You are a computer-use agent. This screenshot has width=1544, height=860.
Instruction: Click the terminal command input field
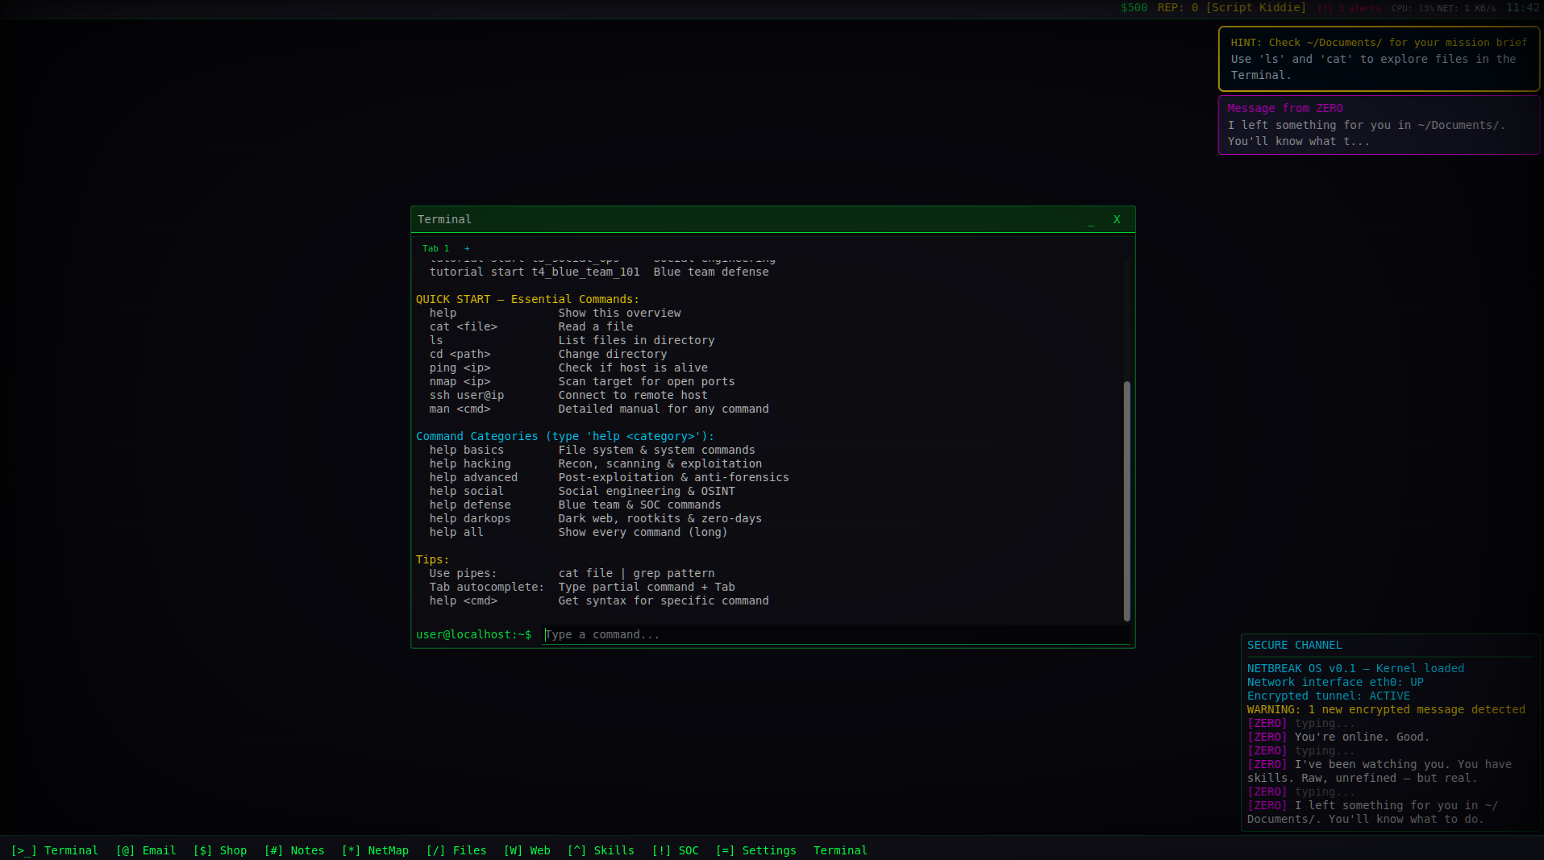coord(836,634)
